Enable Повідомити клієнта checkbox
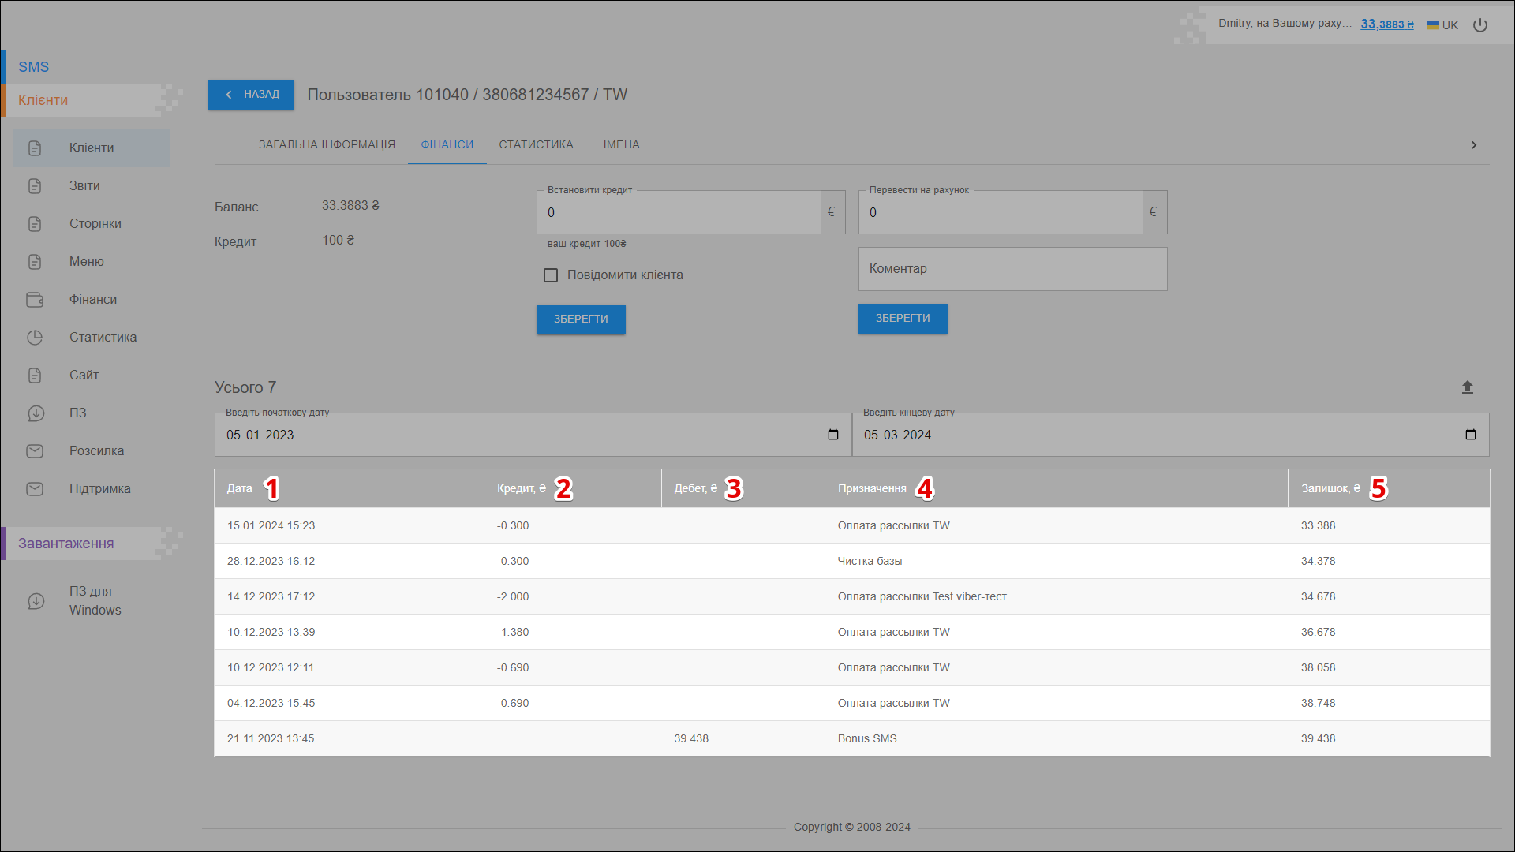 pyautogui.click(x=551, y=275)
